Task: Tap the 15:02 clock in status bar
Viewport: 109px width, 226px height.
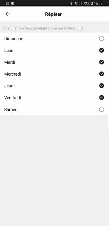Action: click(98, 4)
